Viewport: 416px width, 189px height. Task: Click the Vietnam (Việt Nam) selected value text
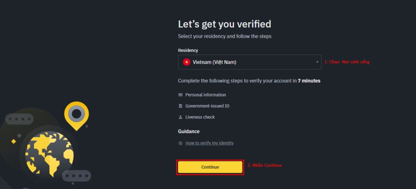click(214, 62)
